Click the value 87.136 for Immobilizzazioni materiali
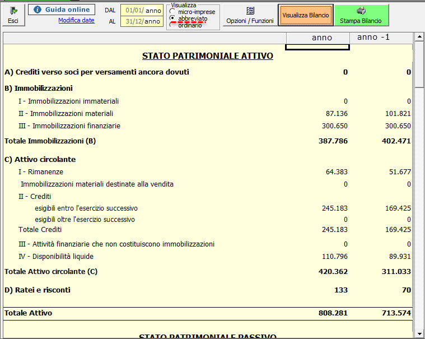Image resolution: width=425 pixels, height=339 pixels. pos(337,114)
